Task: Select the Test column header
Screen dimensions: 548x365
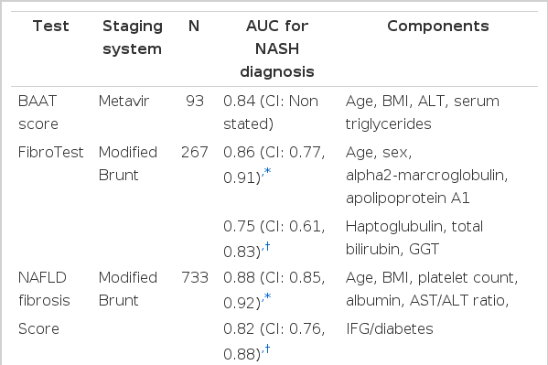Action: click(x=51, y=26)
